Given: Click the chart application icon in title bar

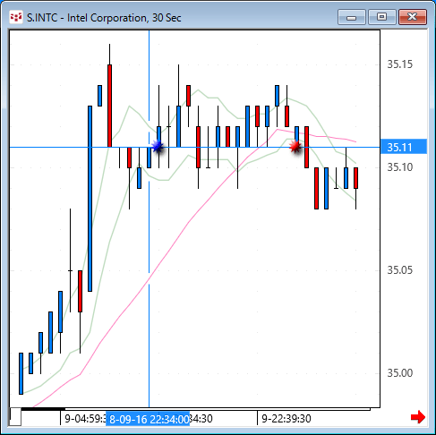Looking at the screenshot, I should (x=16, y=17).
